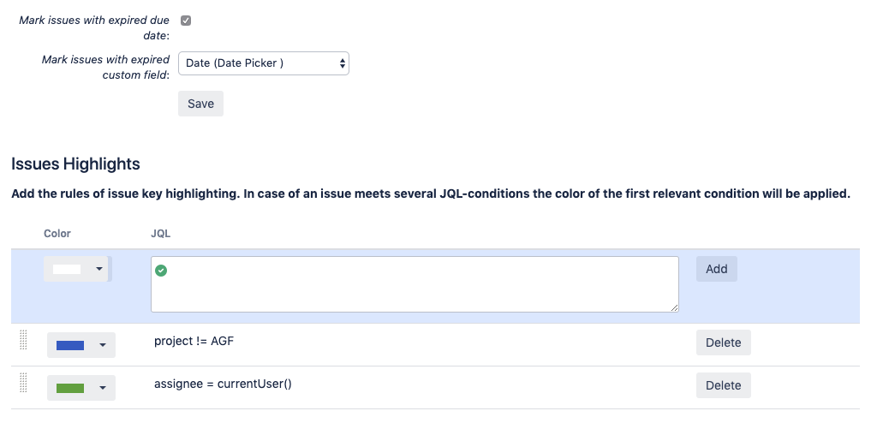This screenshot has width=871, height=423.
Task: Toggle the expired due date checkbox
Action: coord(186,21)
